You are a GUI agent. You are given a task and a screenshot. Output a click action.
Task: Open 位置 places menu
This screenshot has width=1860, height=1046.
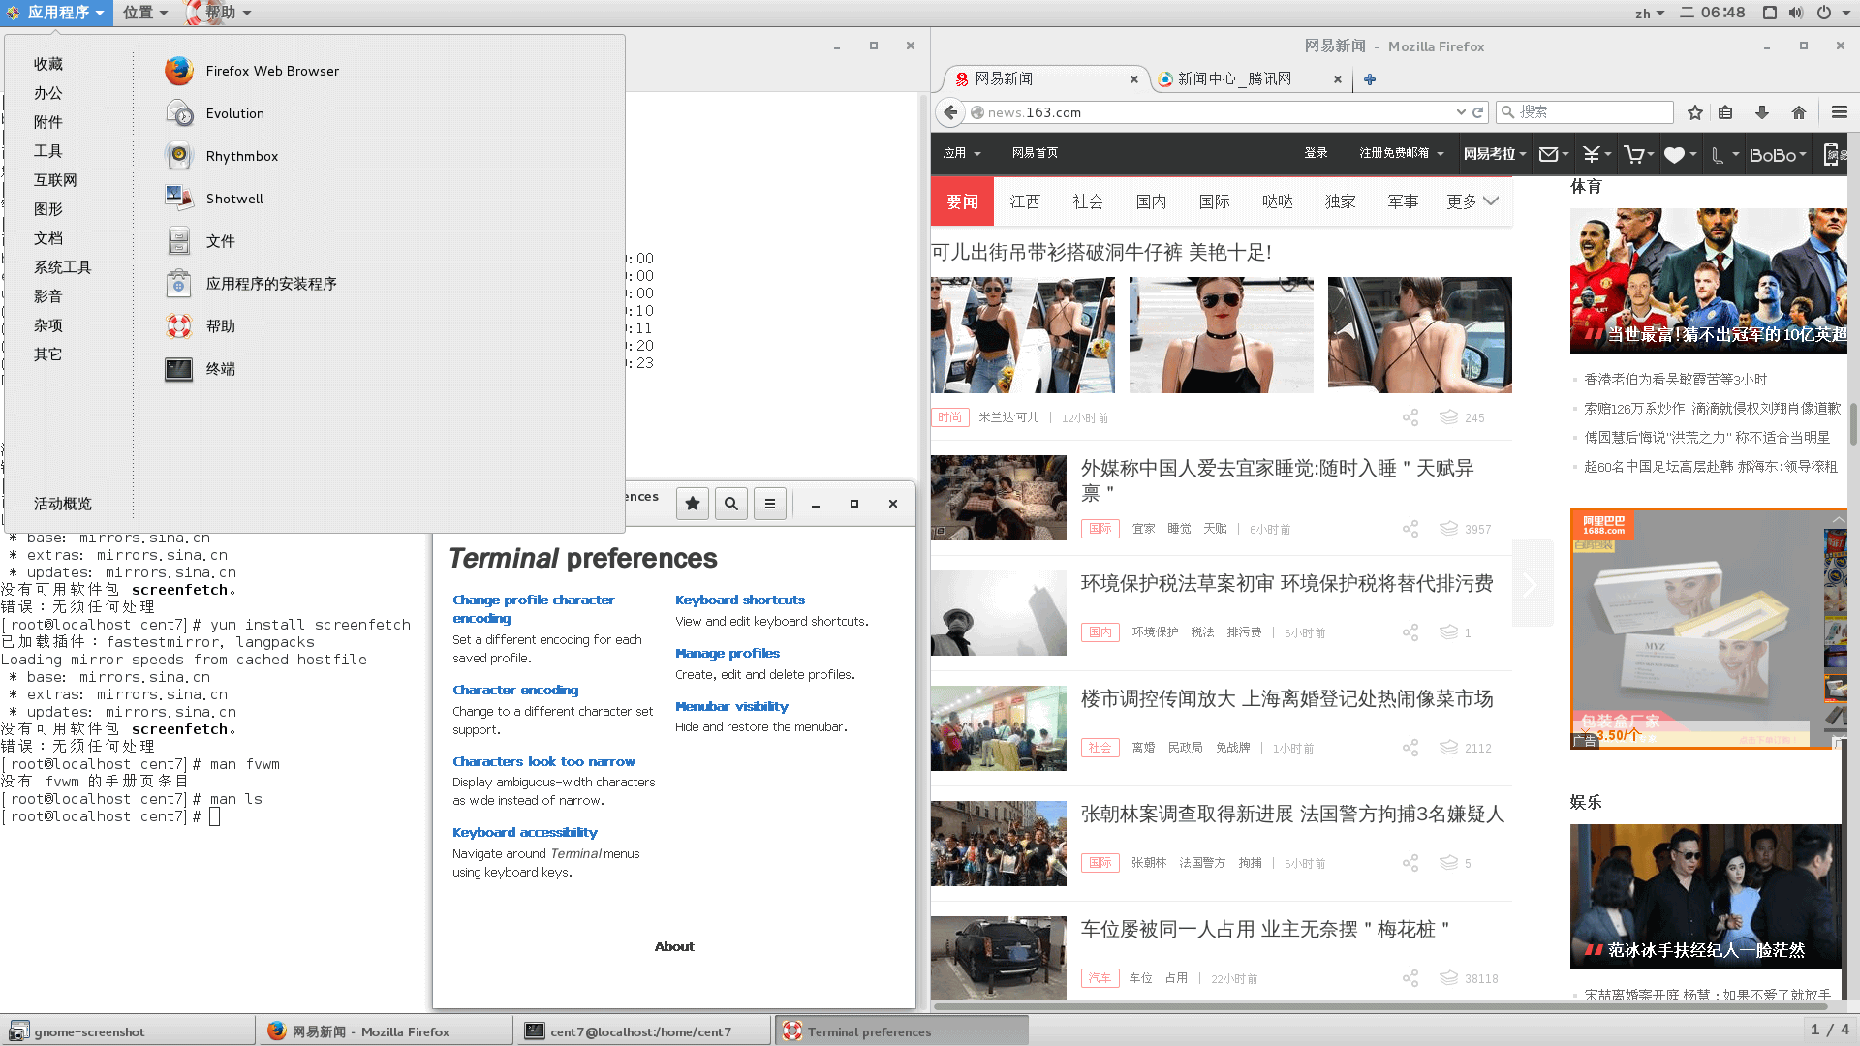(x=145, y=13)
